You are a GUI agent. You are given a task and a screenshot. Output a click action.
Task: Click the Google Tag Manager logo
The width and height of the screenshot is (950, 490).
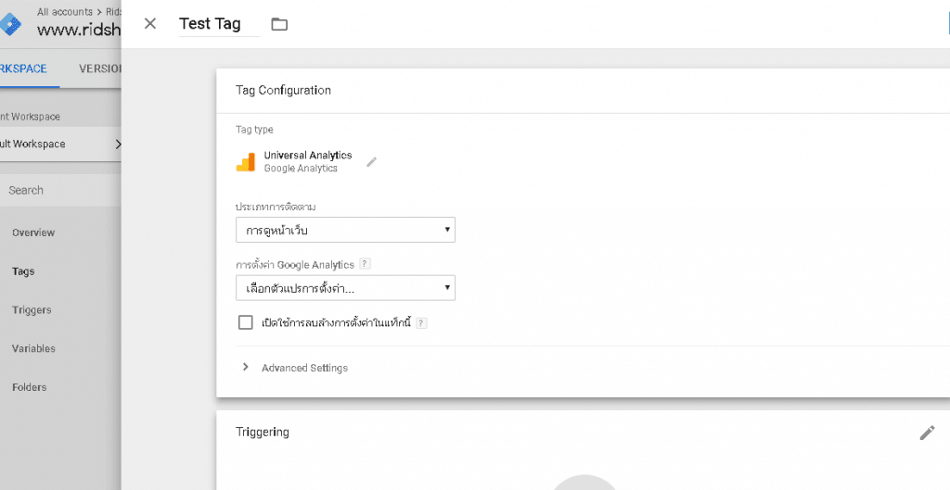tap(10, 23)
